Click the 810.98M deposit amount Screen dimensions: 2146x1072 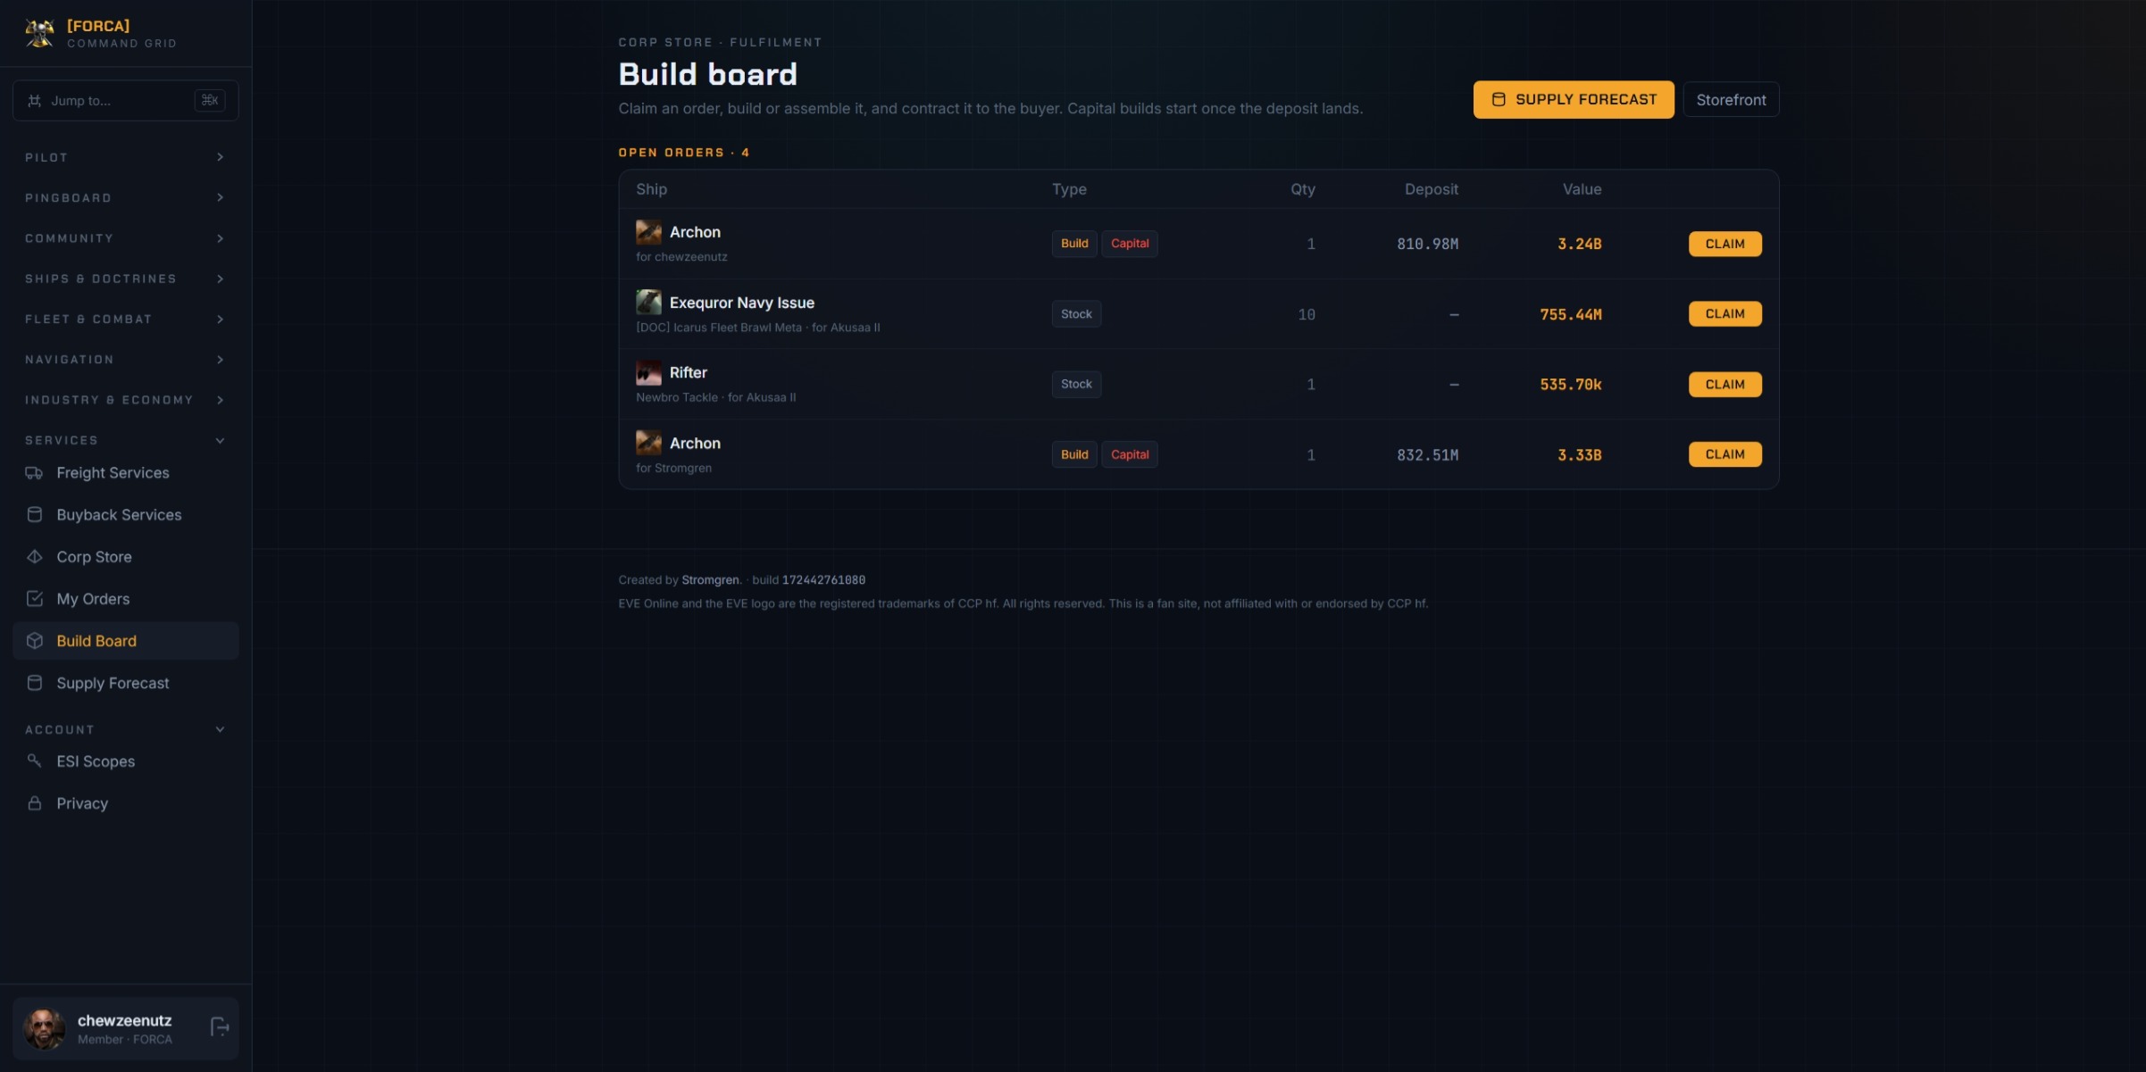pyautogui.click(x=1427, y=244)
